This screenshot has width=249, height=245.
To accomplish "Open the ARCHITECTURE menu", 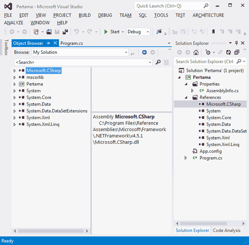I will (x=208, y=15).
